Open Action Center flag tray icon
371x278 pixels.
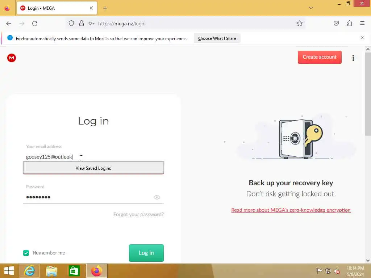[x=319, y=271]
